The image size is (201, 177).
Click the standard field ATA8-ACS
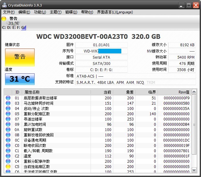(136, 76)
